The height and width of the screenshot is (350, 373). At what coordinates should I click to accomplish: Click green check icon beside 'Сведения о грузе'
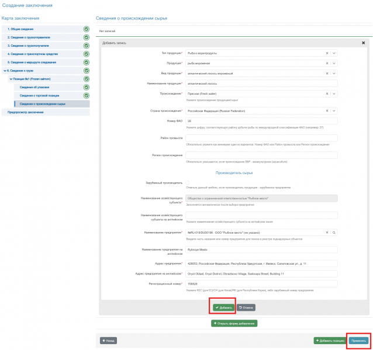tap(87, 71)
